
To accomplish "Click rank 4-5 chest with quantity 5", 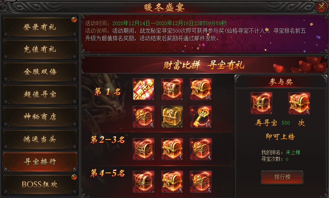I will pyautogui.click(x=172, y=182).
